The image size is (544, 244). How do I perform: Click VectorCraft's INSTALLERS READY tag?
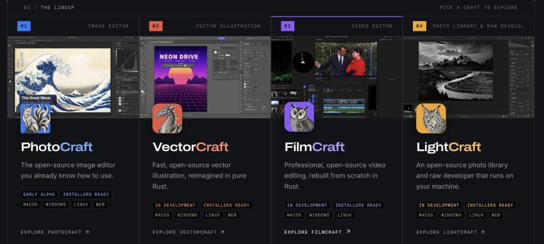click(x=227, y=206)
